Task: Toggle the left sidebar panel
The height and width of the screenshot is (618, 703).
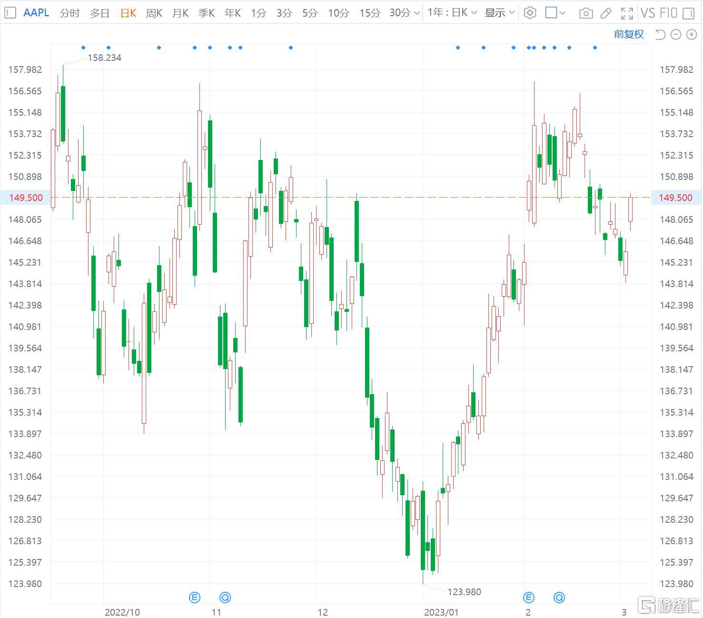Action: coord(10,13)
